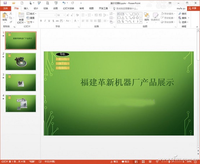The image size is (200, 164).
Task: Expand the shapes gallery more arrow
Action: click(141, 22)
